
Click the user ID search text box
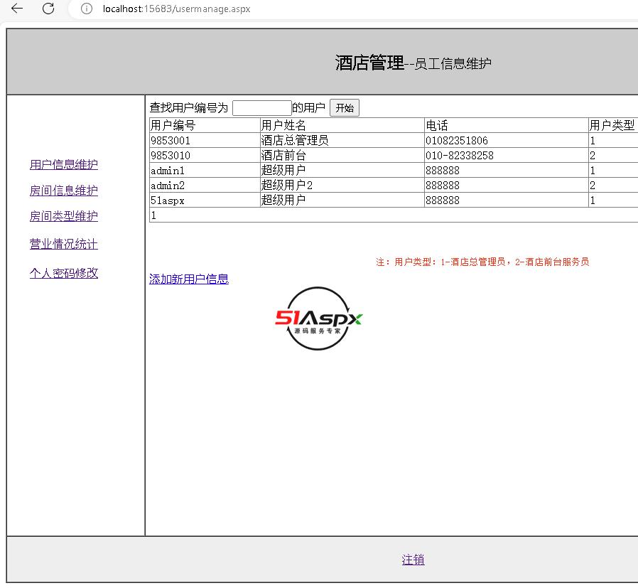click(261, 108)
